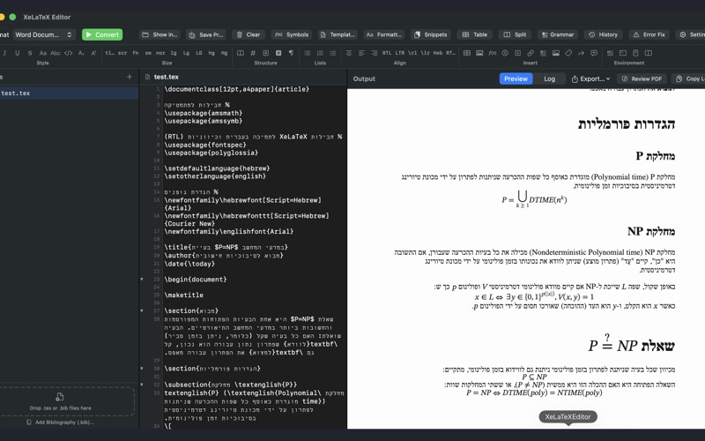
Task: Switch to Log tab
Action: coord(549,78)
